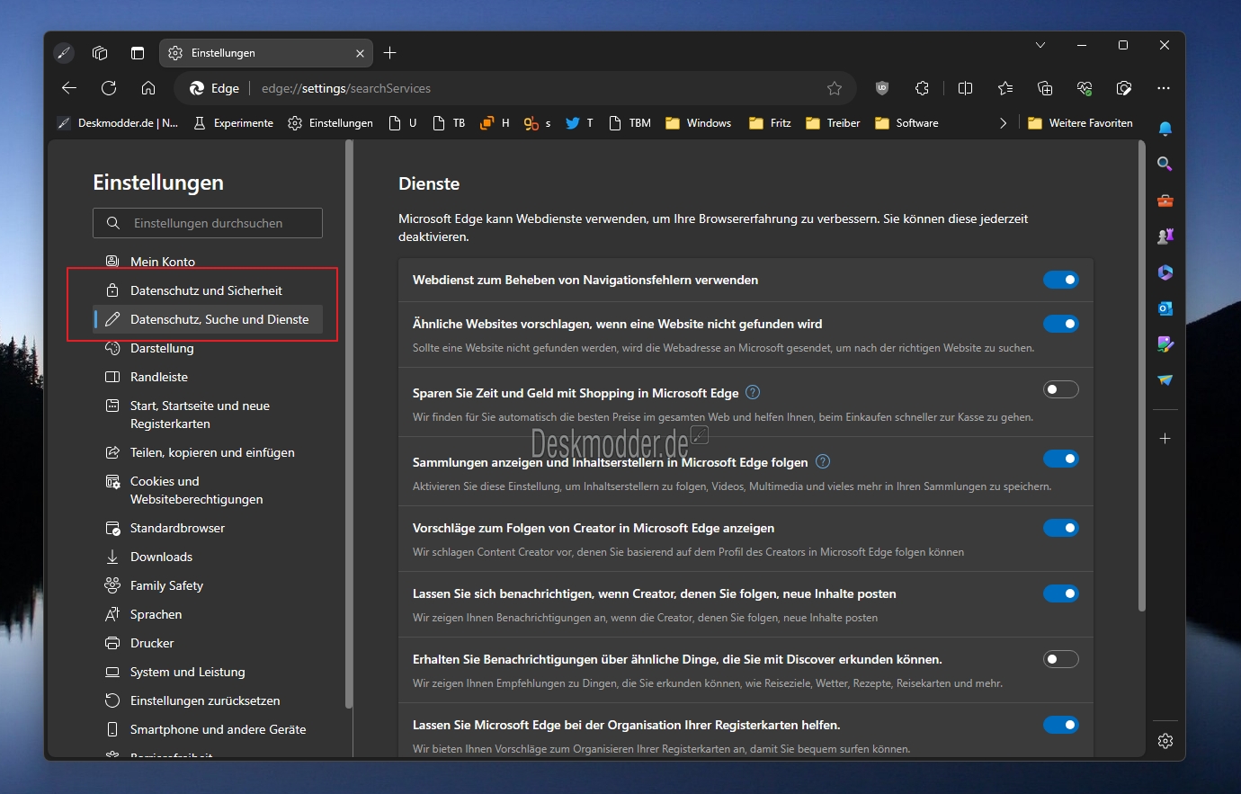This screenshot has height=794, width=1241.
Task: Open notifications bell in sidebar
Action: pos(1165,129)
